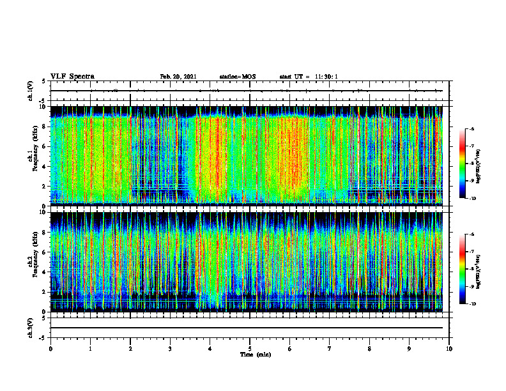This screenshot has width=506, height=391.
Task: Select the date text "Feb. 20, 2021"
Action: click(x=178, y=77)
